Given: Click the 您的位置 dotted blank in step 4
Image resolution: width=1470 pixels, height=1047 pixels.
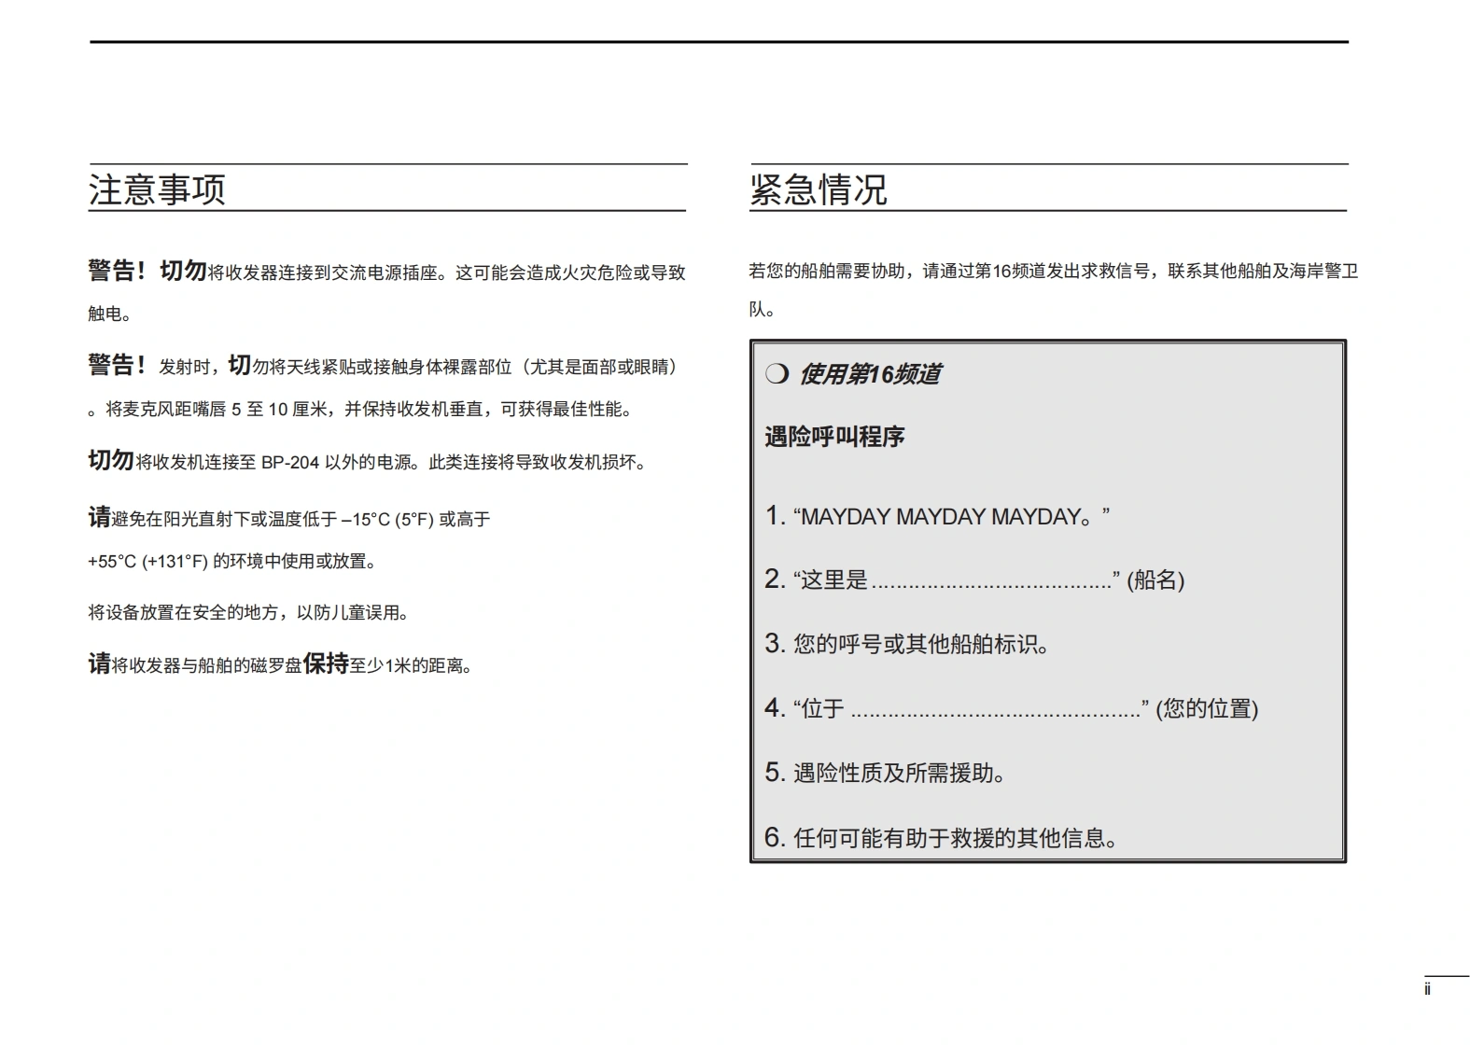Looking at the screenshot, I should pos(995,711).
